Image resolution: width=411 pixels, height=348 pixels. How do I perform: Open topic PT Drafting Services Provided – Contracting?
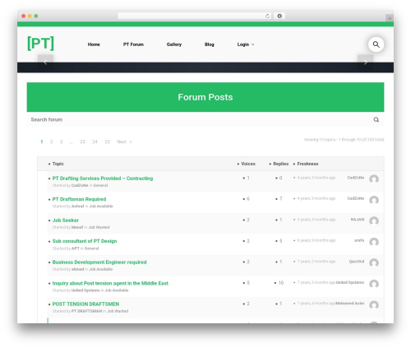(x=103, y=179)
